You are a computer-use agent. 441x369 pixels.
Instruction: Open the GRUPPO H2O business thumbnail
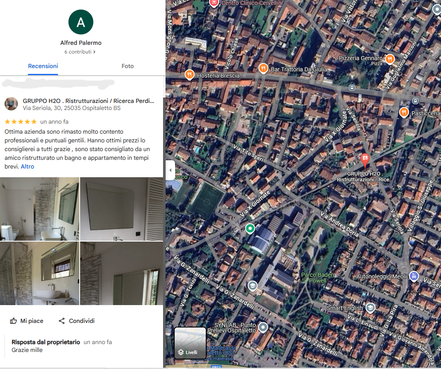[11, 104]
